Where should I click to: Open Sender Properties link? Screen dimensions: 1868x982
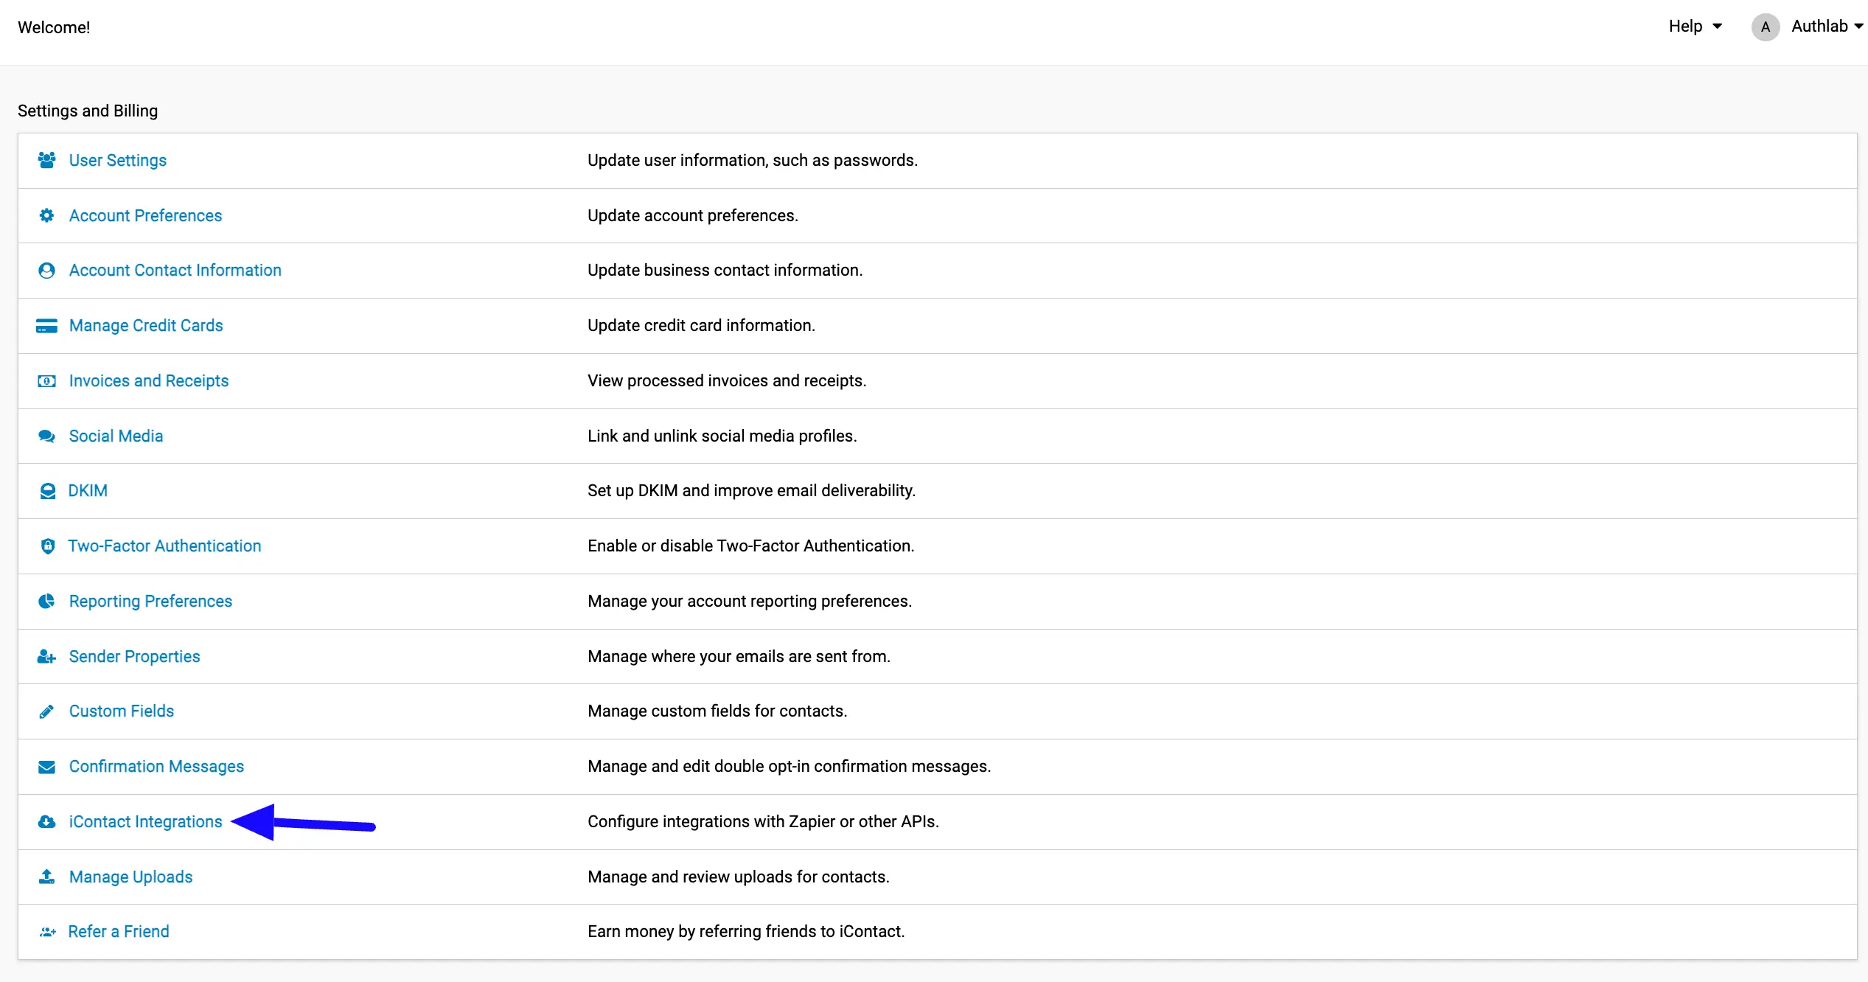point(134,657)
